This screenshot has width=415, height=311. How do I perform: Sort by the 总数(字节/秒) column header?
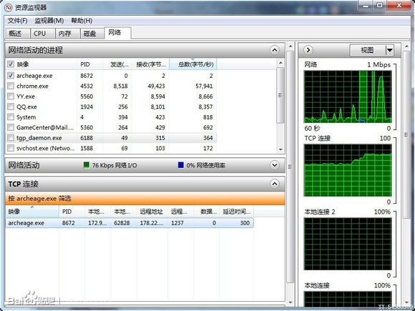(193, 64)
